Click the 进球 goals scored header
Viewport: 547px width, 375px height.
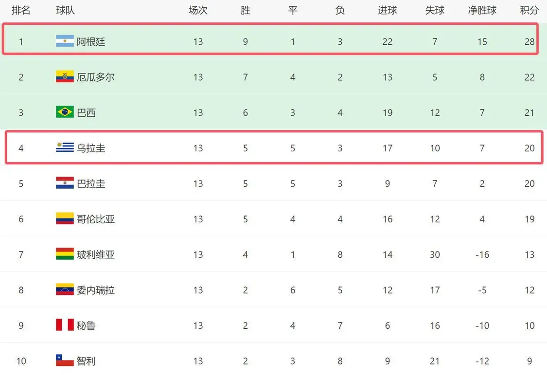388,10
